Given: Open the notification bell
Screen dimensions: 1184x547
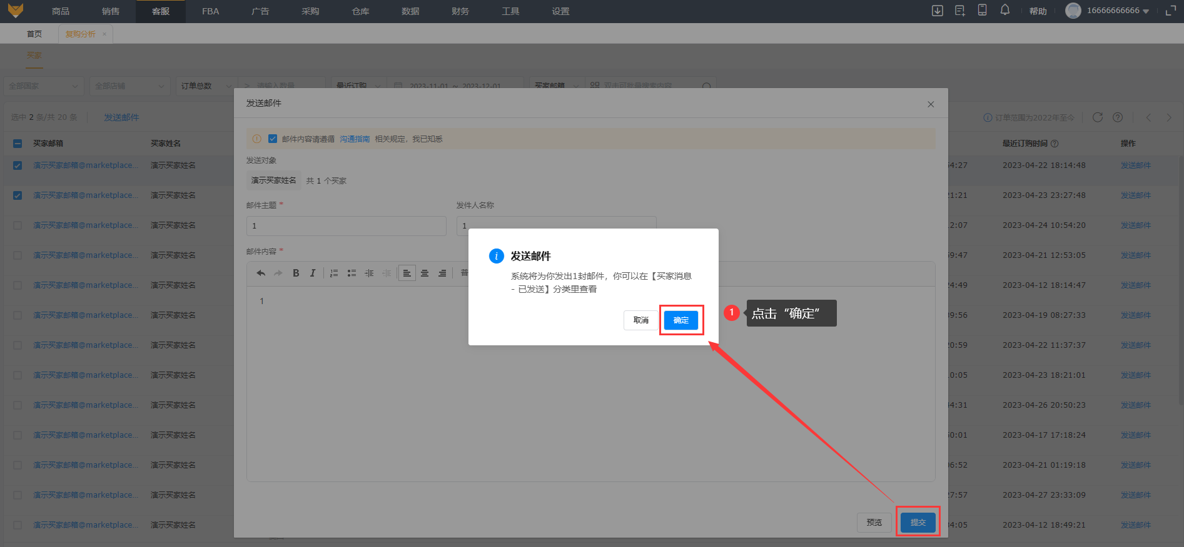Looking at the screenshot, I should coord(1004,10).
